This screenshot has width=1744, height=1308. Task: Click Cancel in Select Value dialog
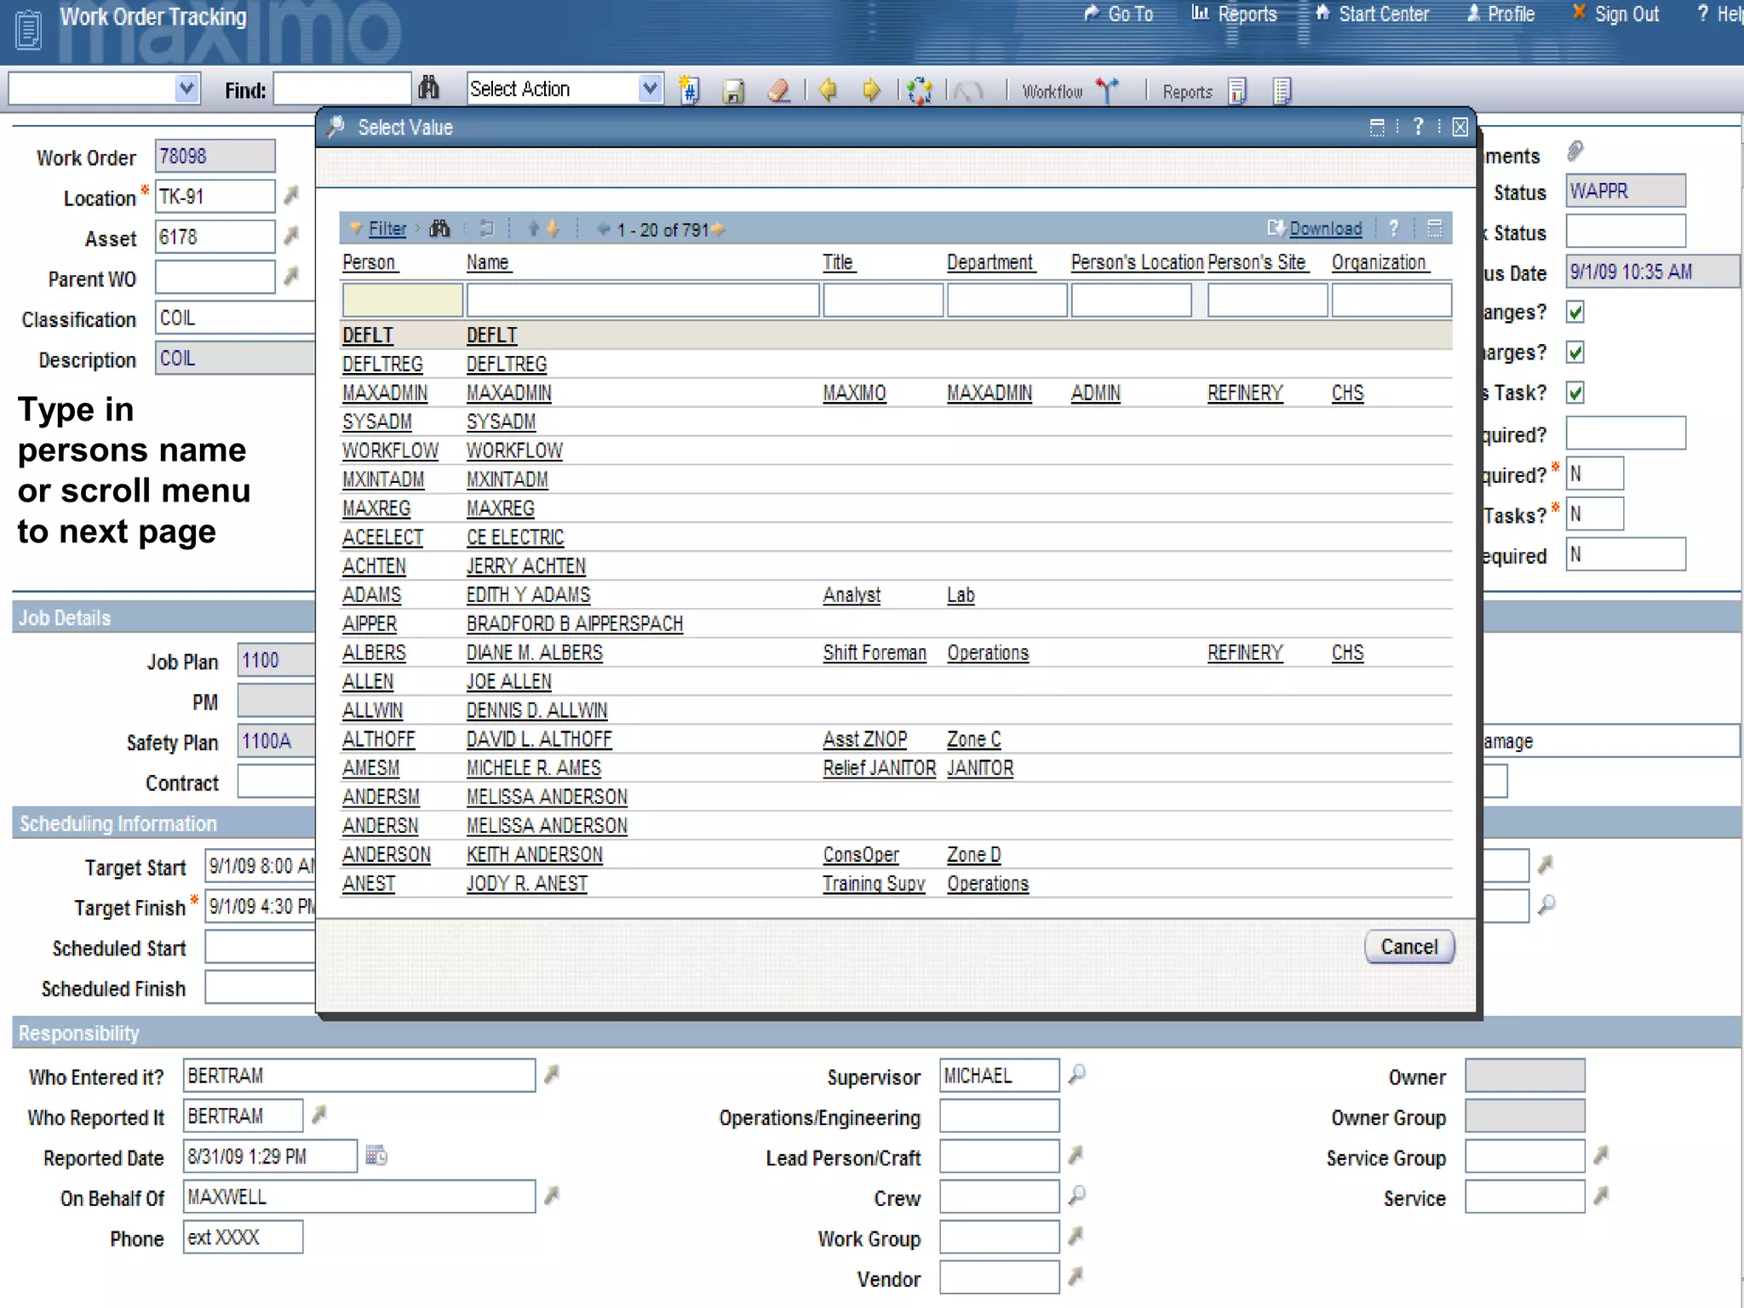[1408, 947]
